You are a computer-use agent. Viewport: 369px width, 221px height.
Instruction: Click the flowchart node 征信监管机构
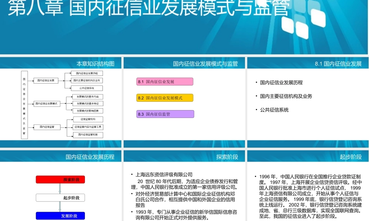click(89, 119)
